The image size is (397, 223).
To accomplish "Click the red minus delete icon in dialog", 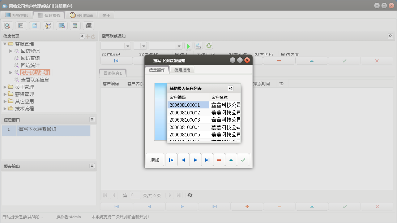I will [x=219, y=160].
